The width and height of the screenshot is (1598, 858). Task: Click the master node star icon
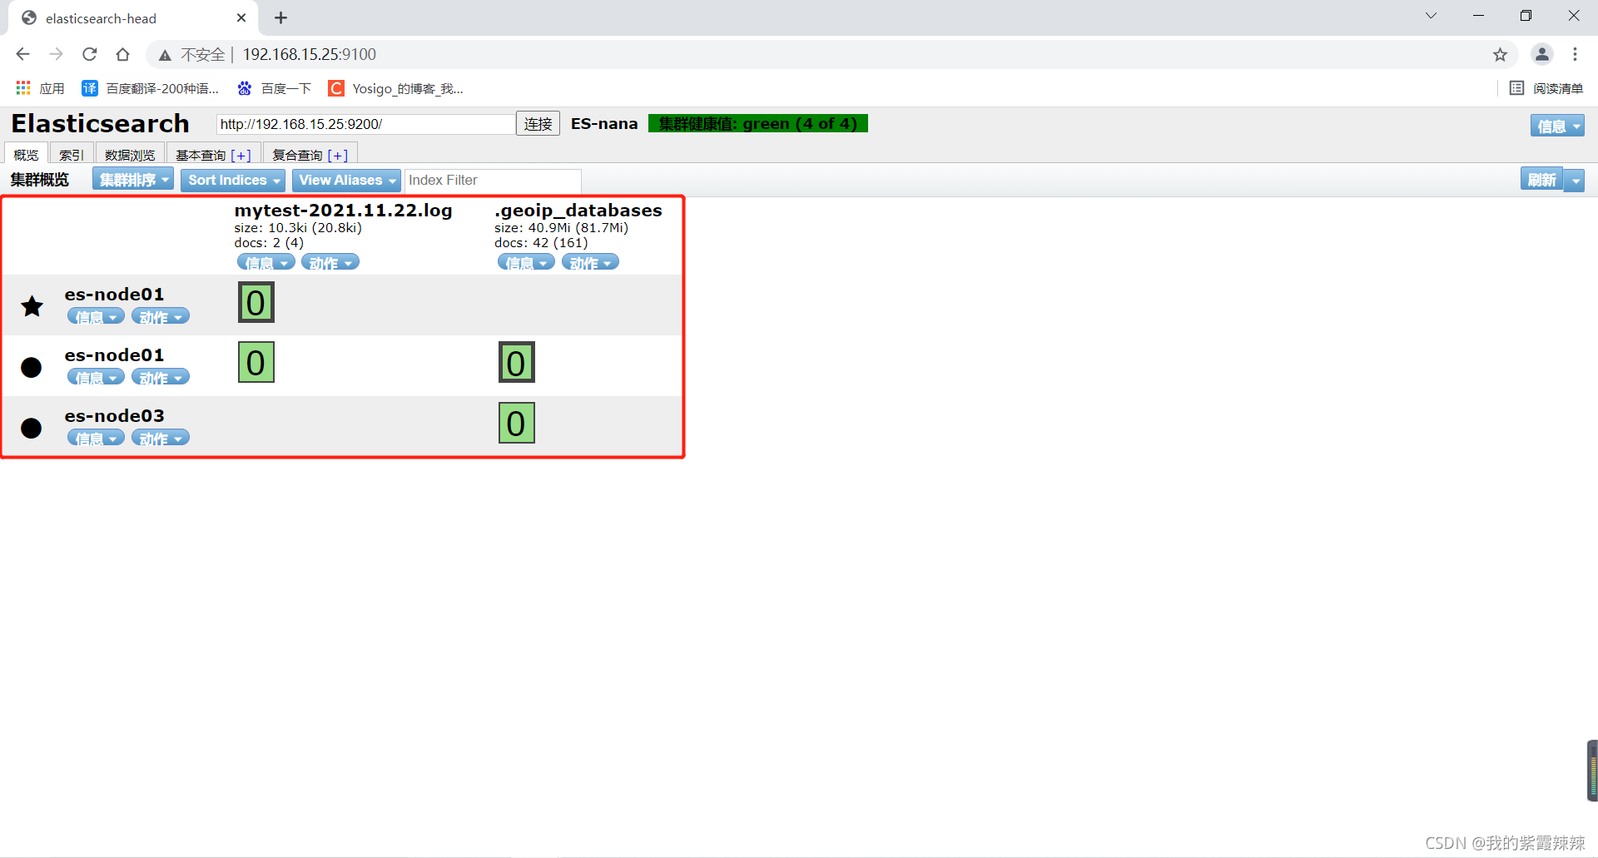pos(32,306)
